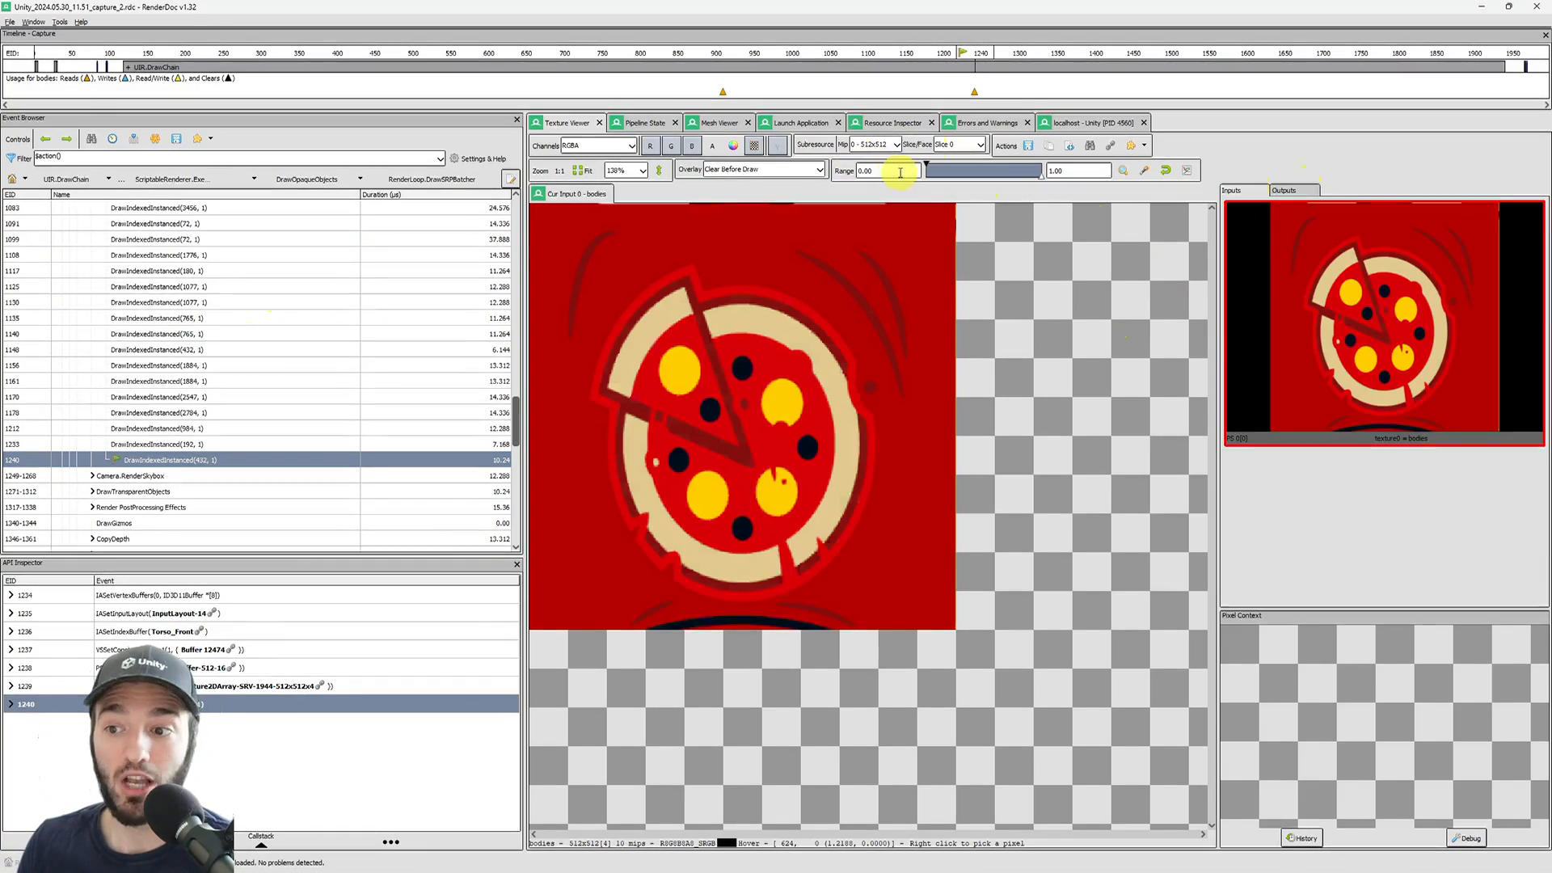Toggle the green channel with the G button
The height and width of the screenshot is (873, 1552).
671,145
